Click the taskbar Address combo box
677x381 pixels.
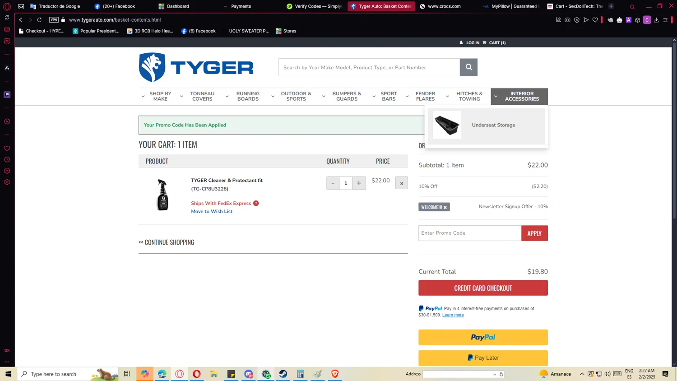coord(460,374)
